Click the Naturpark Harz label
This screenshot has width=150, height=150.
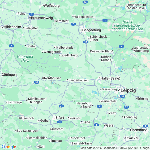coord(25,58)
